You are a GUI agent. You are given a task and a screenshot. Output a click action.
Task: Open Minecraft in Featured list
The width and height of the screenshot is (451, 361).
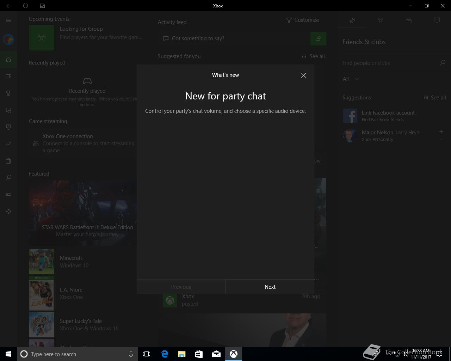pyautogui.click(x=83, y=262)
